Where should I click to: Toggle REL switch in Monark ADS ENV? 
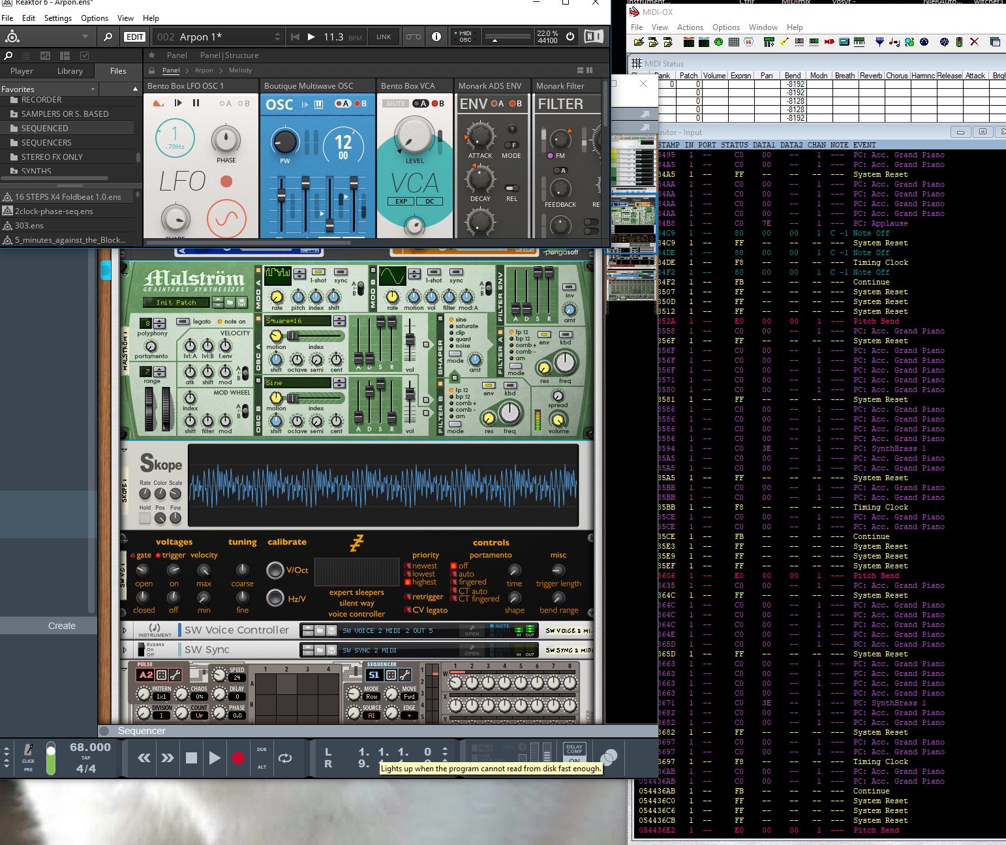512,189
